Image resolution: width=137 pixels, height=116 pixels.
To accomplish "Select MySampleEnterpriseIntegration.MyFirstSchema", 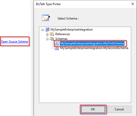I will [92, 43].
